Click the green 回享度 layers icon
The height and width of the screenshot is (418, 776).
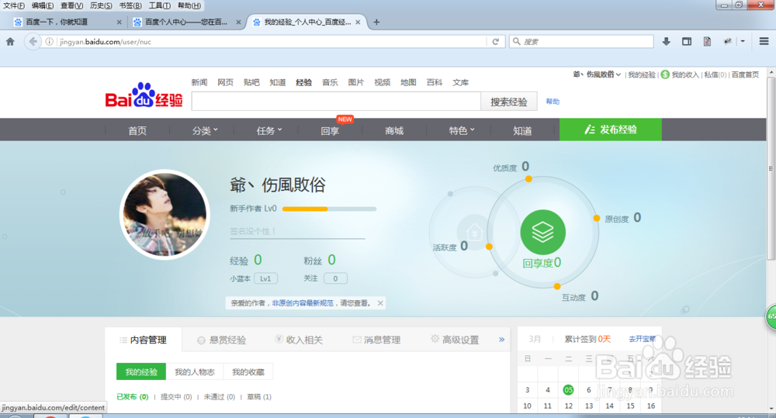pyautogui.click(x=542, y=232)
